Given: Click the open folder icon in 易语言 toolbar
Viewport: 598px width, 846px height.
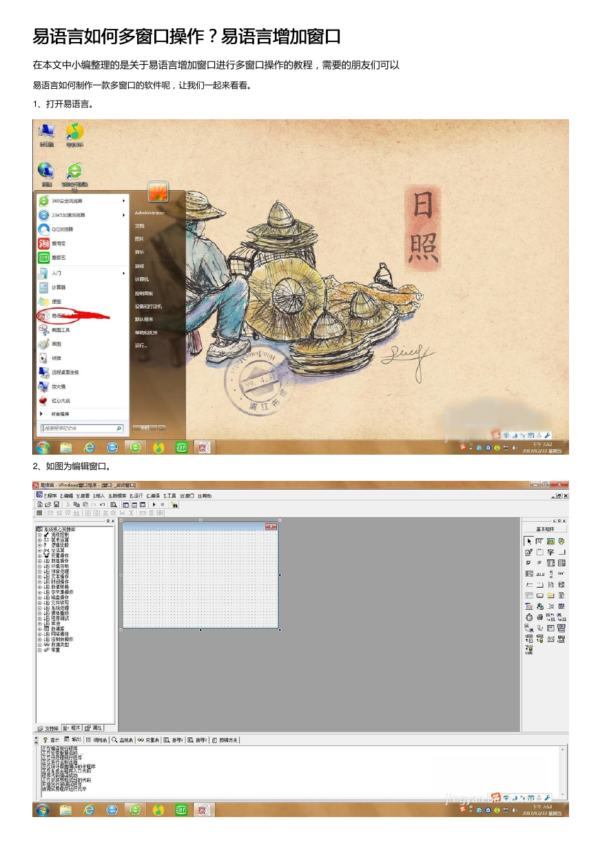Looking at the screenshot, I should tap(48, 504).
